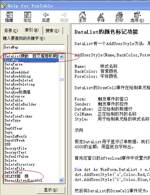Click the 显示 (Display) button

pos(51,190)
